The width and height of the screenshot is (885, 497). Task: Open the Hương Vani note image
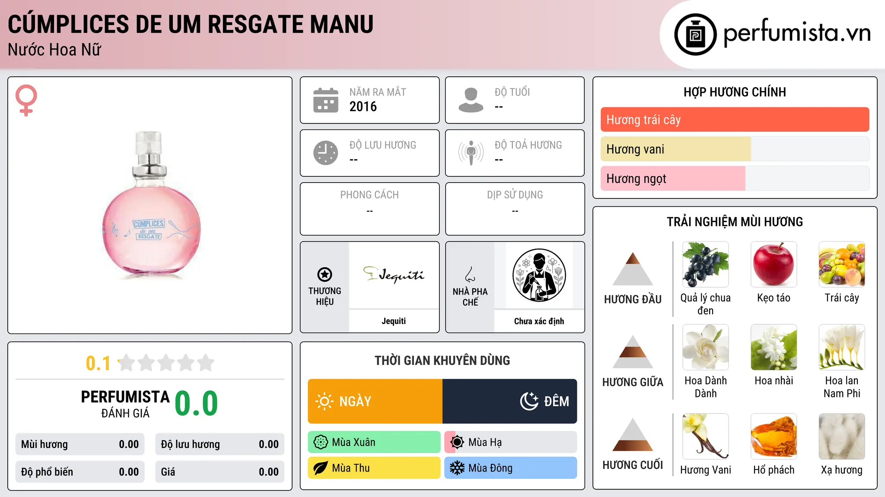click(706, 437)
